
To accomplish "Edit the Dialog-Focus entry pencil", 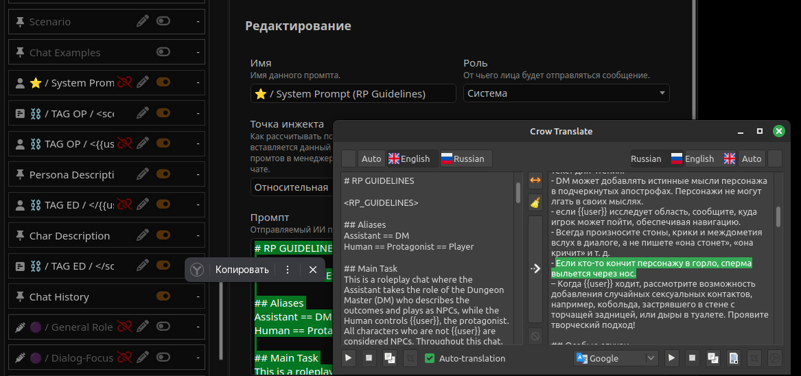I will coord(143,357).
